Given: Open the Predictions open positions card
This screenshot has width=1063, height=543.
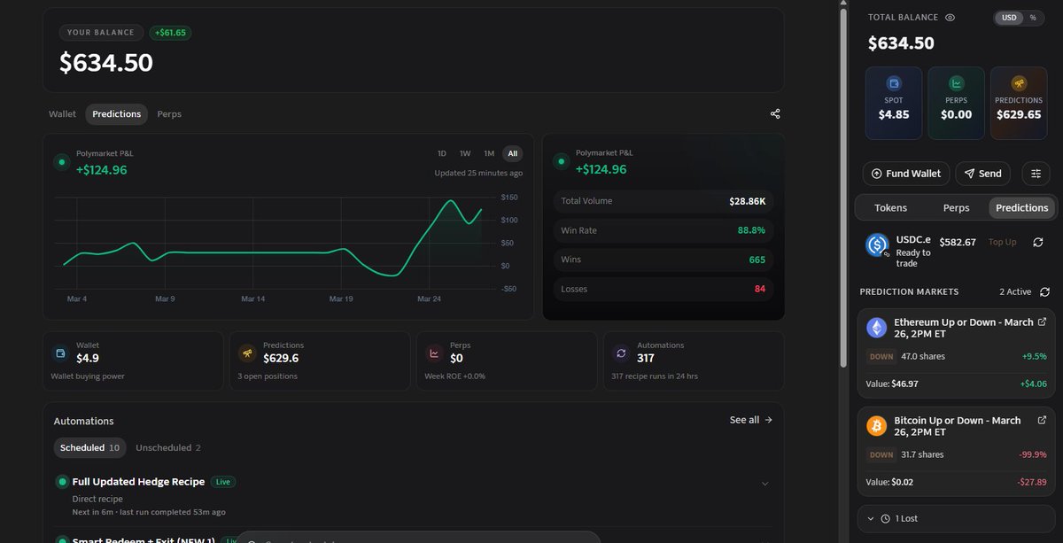Looking at the screenshot, I should point(320,361).
